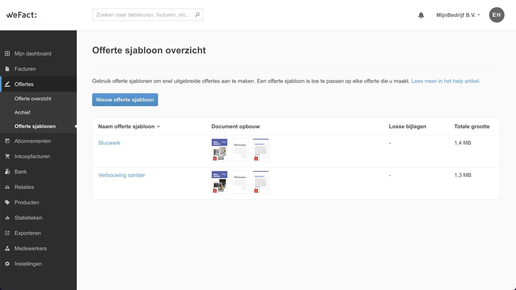Open the Stucwerk cover page thumbnail
The image size is (516, 290).
(x=219, y=150)
